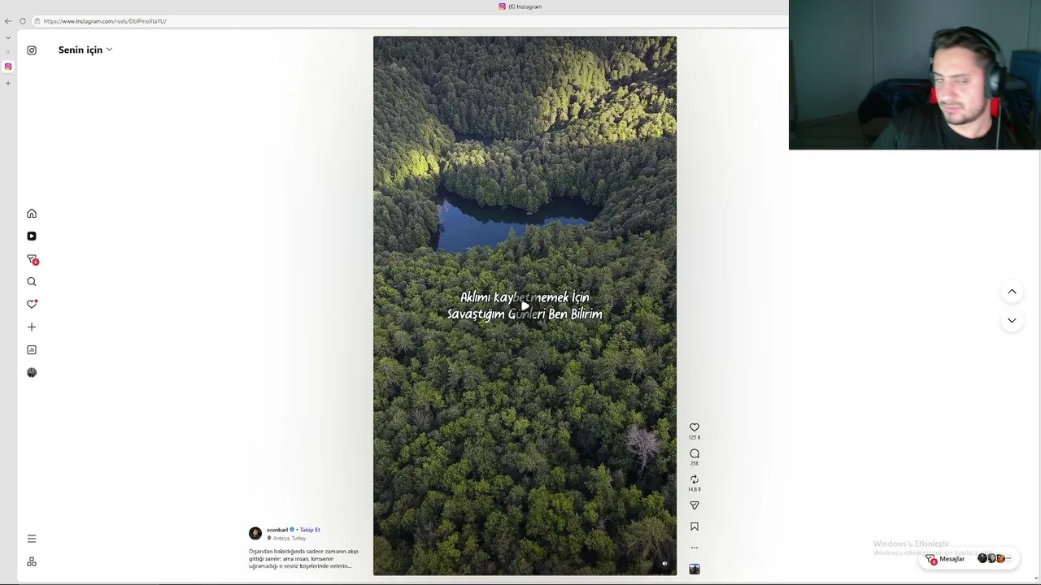Screen dimensions: 1041x585
Task: Open browser tab search icon
Action: point(8,52)
